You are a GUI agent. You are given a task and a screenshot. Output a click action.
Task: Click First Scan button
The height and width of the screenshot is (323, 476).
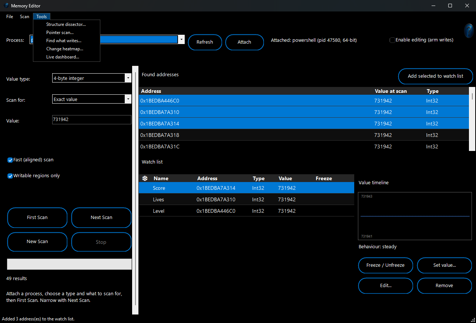pyautogui.click(x=37, y=218)
